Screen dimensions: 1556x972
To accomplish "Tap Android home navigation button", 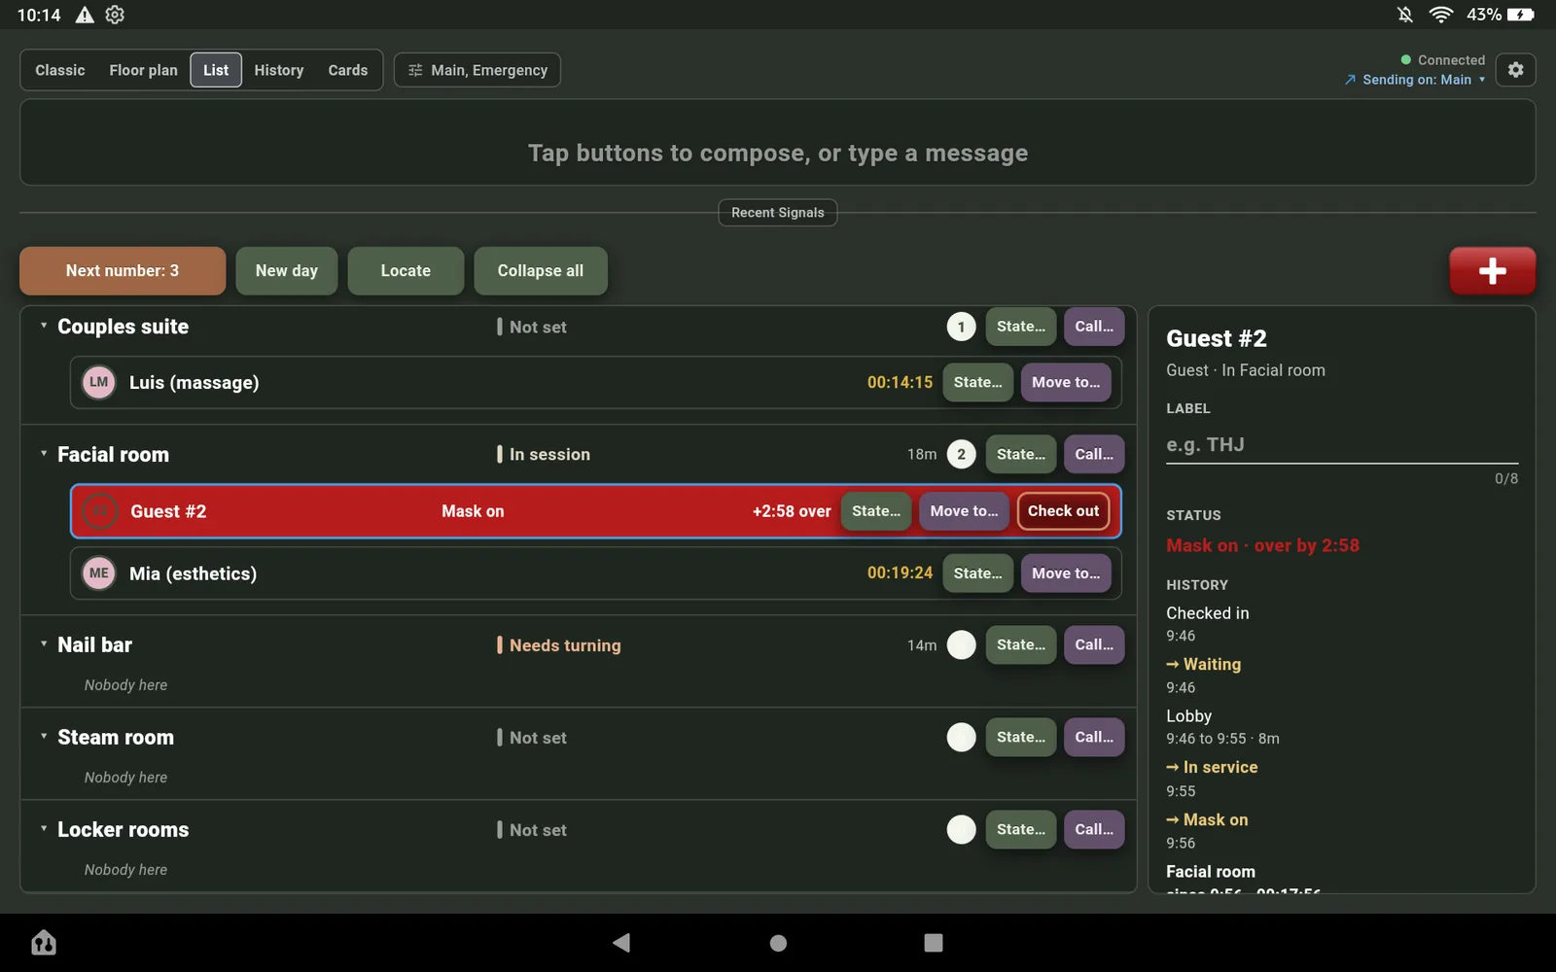I will point(778,942).
